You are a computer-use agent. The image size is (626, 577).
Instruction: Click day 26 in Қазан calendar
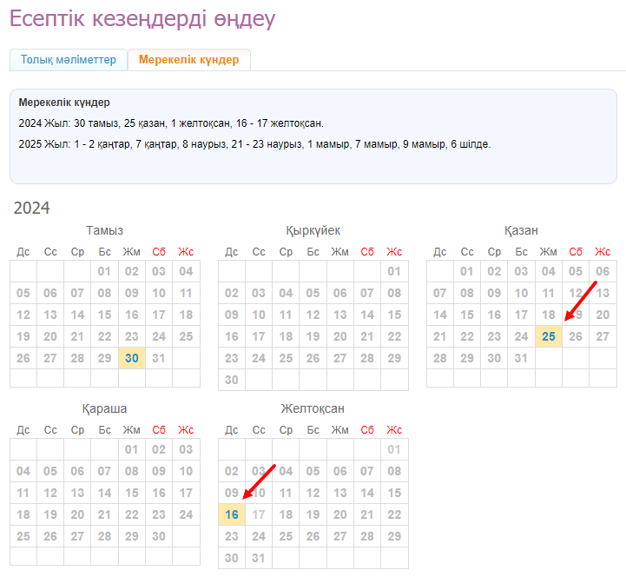[576, 336]
